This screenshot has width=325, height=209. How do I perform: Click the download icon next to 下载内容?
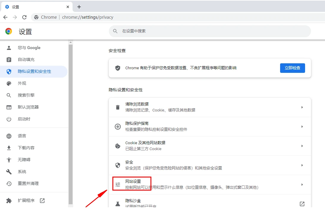click(x=9, y=147)
